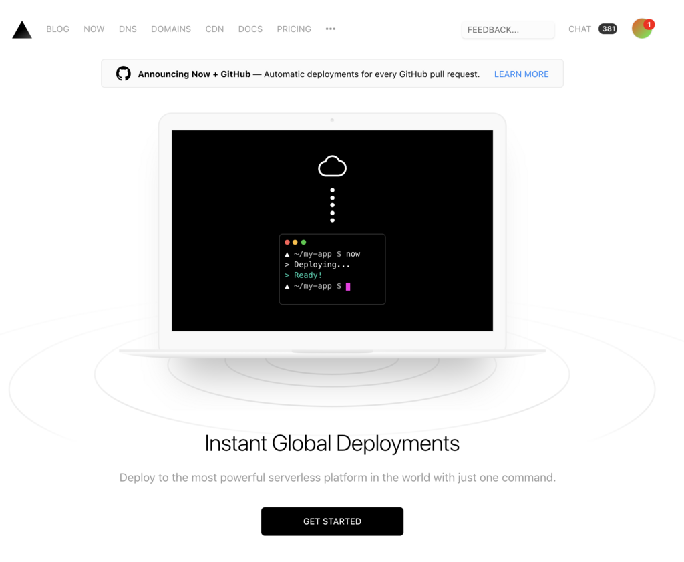Screen dimensions: 684x562
Task: Click the 'Deploying...' terminal line
Action: coord(317,265)
